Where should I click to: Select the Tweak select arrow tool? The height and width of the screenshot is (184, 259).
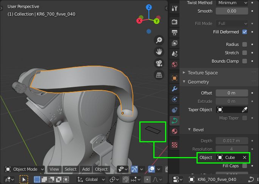[x=24, y=179]
